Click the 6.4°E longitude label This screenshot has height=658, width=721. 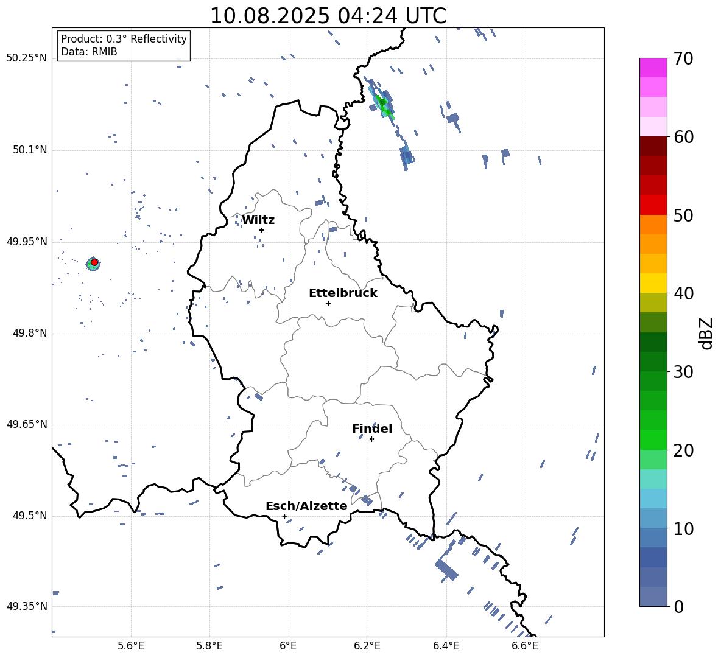446,646
